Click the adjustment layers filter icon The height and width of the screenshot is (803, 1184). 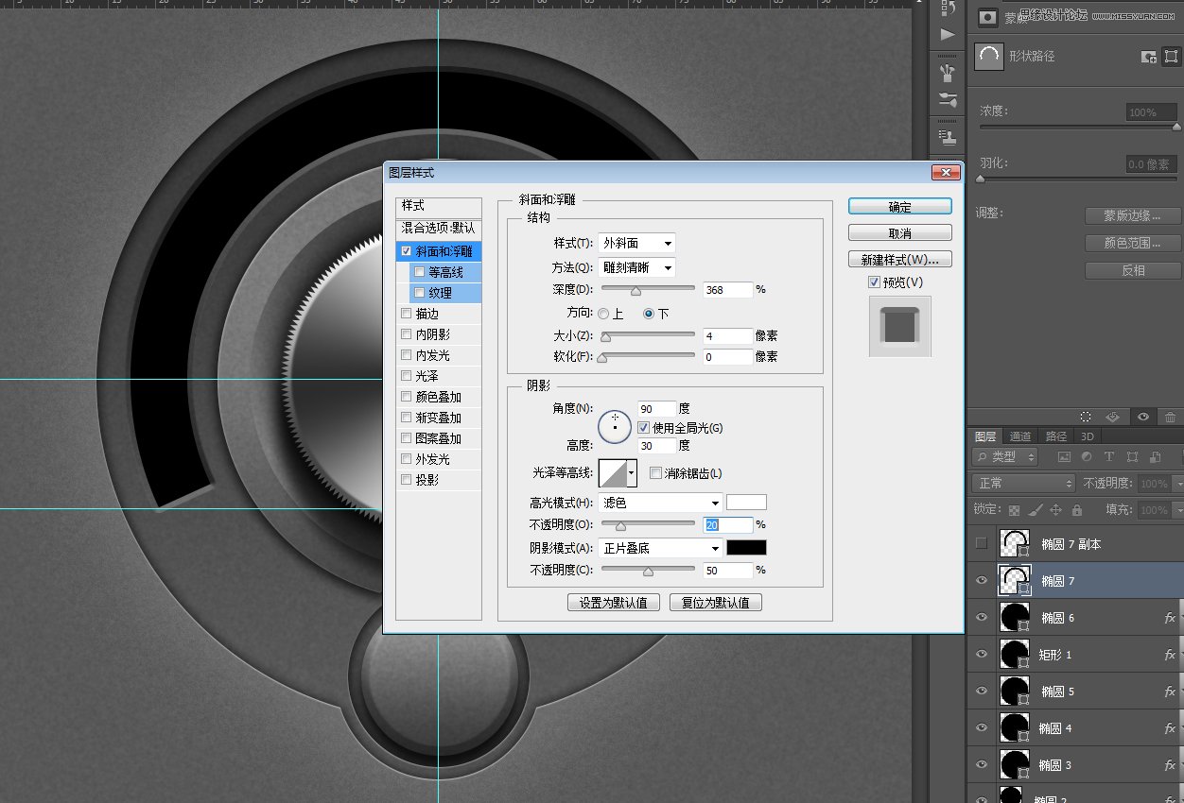pos(1086,457)
